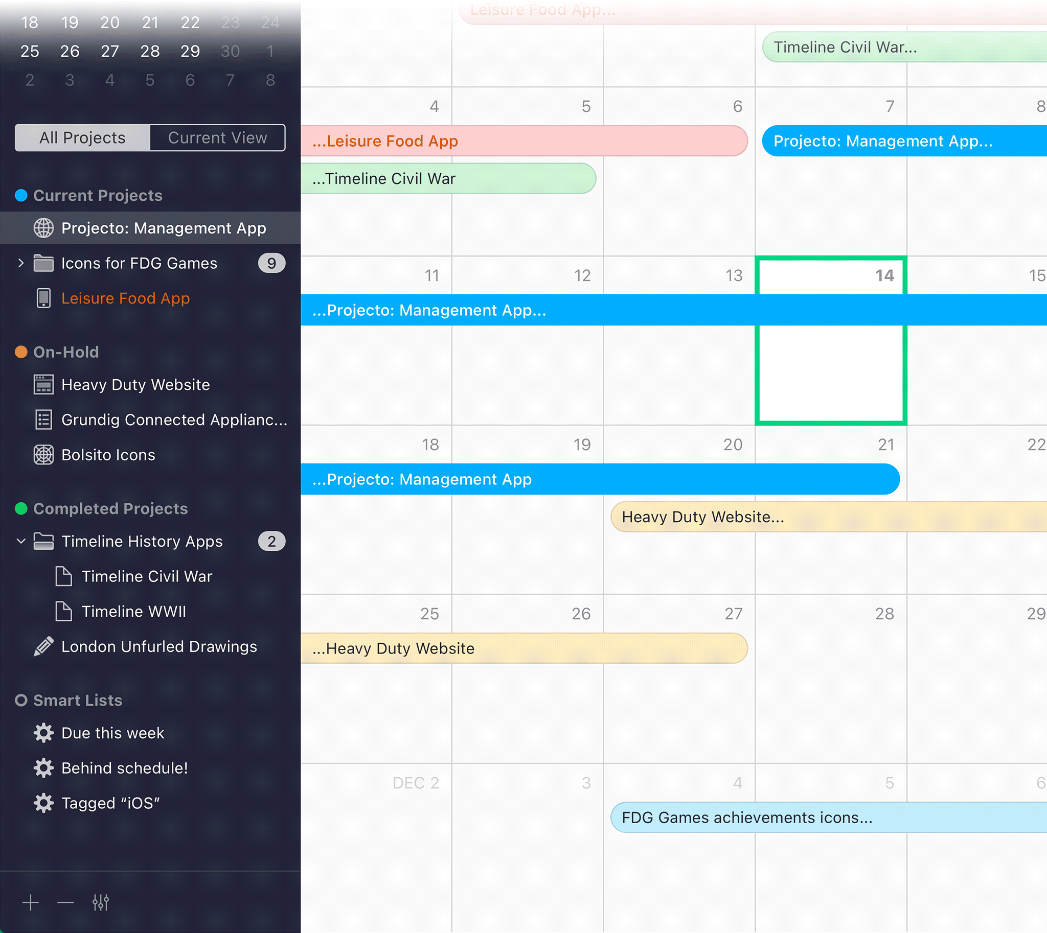This screenshot has height=933, width=1047.
Task: Click globe icon beside Projecto: Management App
Action: pos(43,228)
